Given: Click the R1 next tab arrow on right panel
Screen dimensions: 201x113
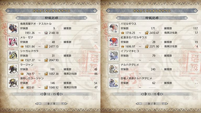Looking at the screenshot, I should (x=165, y=104).
